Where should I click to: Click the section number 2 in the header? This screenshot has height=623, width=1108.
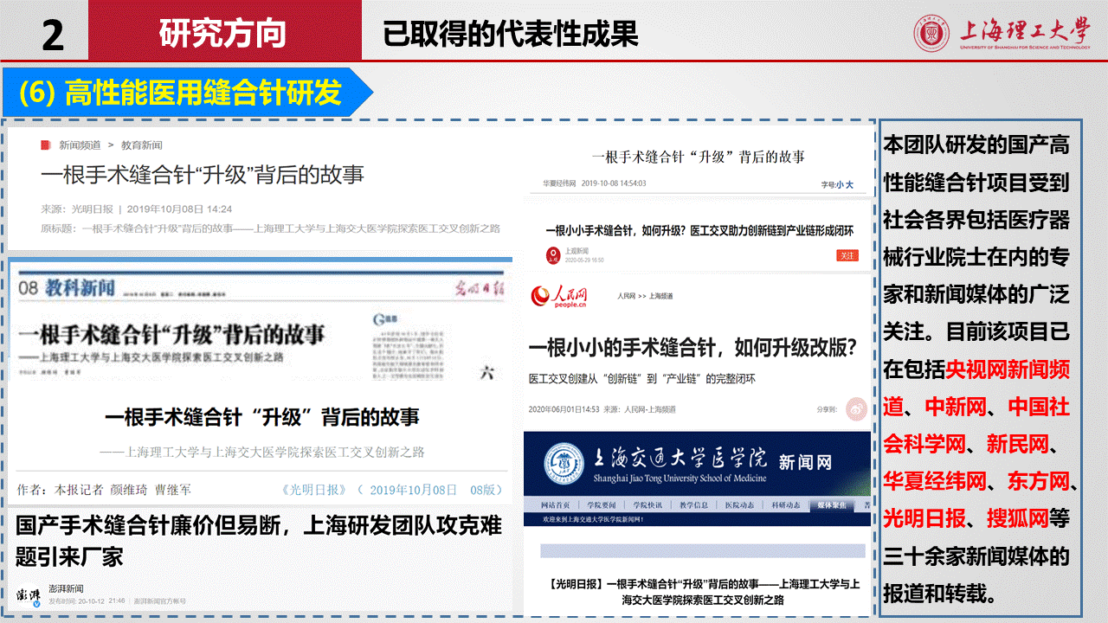click(53, 35)
